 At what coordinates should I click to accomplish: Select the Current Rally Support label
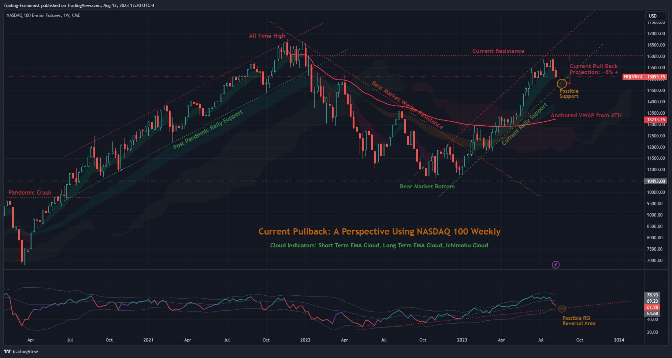click(524, 124)
